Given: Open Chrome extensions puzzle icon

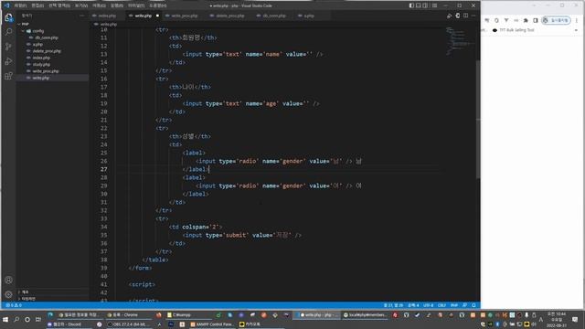Looking at the screenshot, I should (x=526, y=20).
